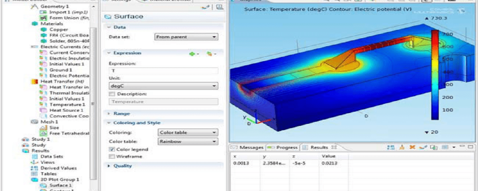478x191 pixels.
Task: Click the clear table broom icon
Action: (402, 147)
